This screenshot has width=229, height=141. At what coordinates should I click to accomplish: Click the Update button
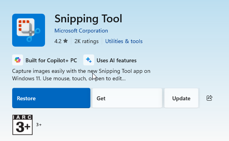click(x=181, y=98)
